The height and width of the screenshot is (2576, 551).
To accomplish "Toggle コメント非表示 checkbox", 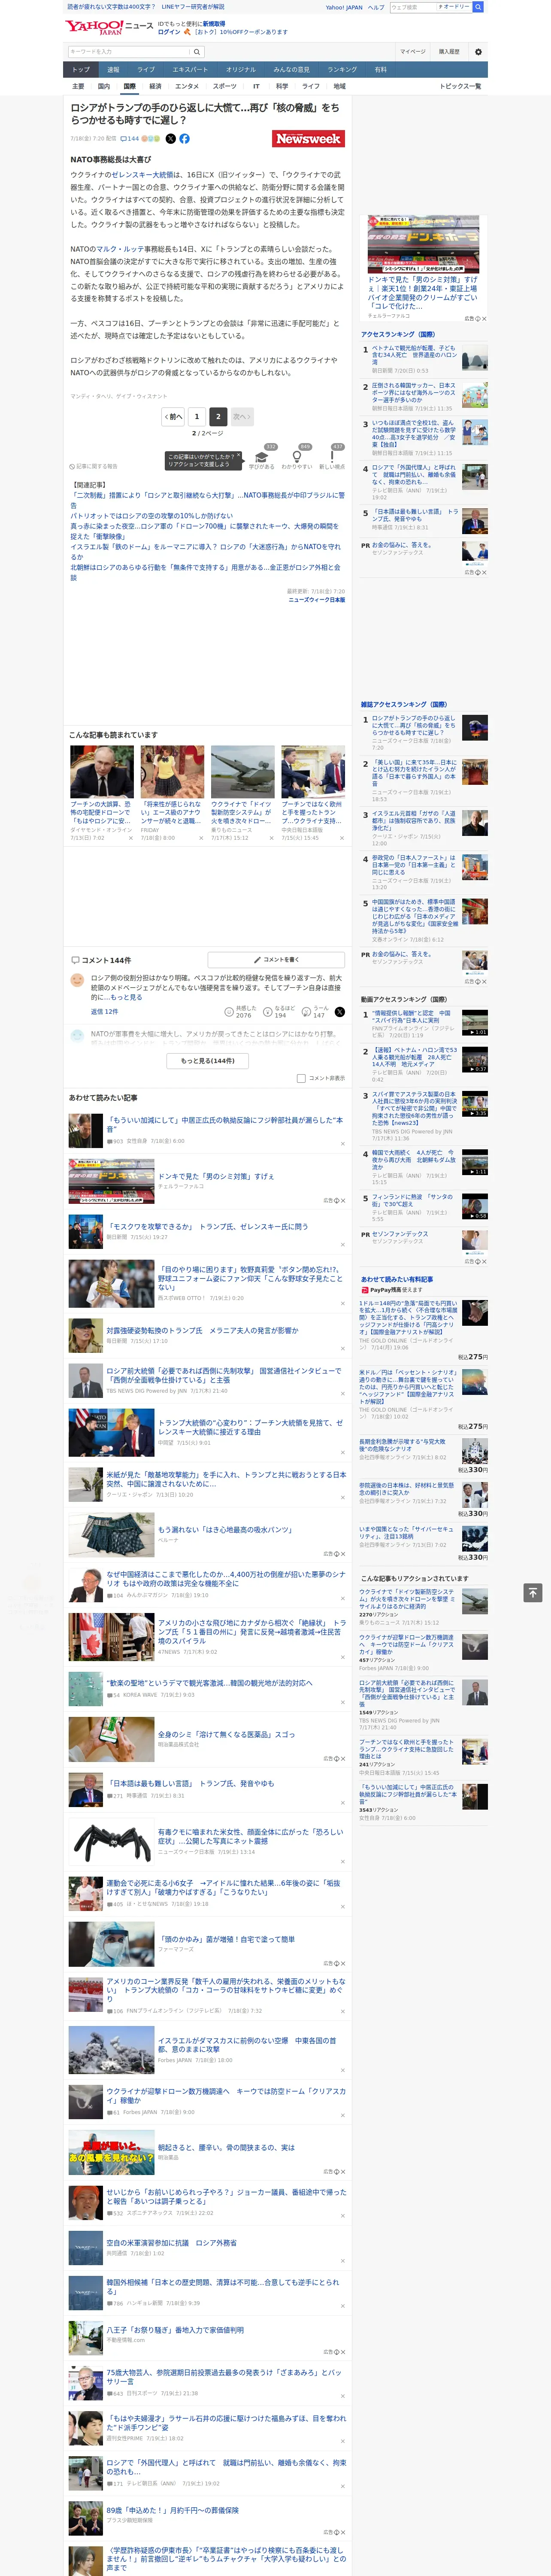I will coord(301,1078).
